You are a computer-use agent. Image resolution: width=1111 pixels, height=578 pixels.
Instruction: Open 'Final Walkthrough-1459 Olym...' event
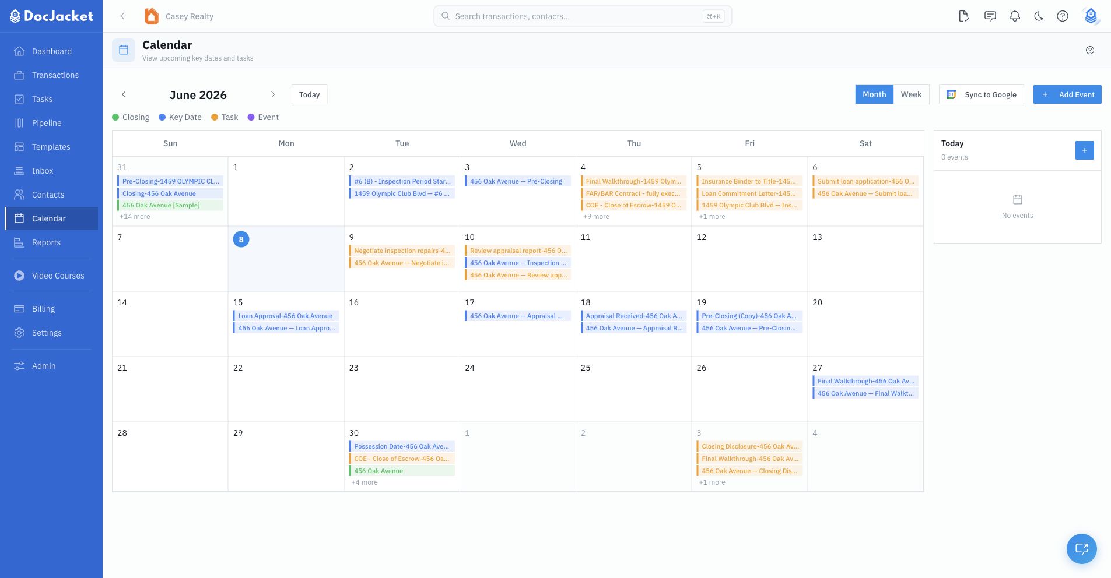pyautogui.click(x=633, y=181)
